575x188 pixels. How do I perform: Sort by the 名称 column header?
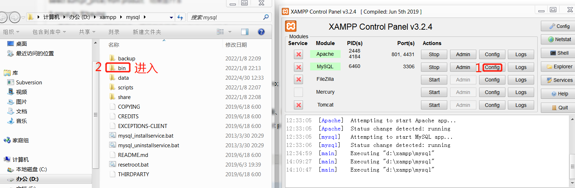(x=114, y=45)
